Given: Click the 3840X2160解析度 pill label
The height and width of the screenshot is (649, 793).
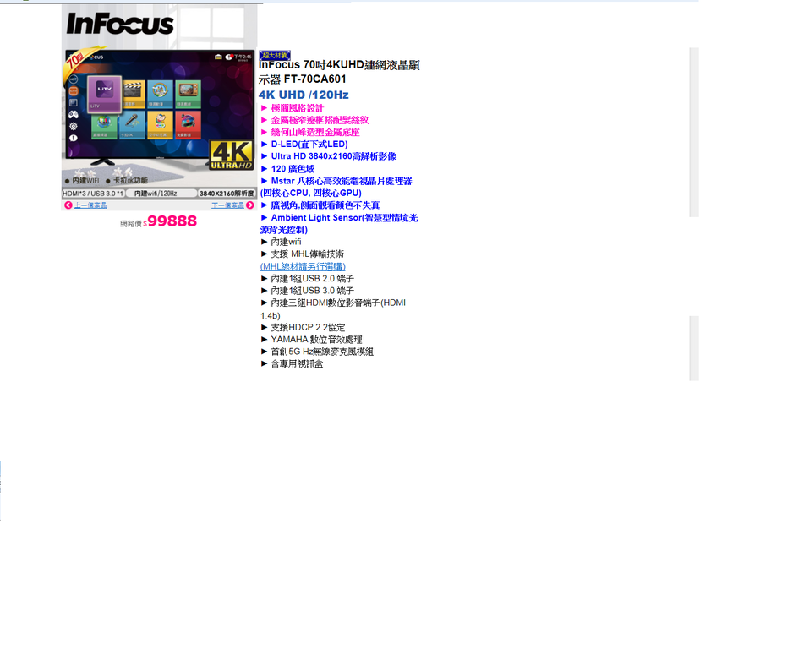Looking at the screenshot, I should pyautogui.click(x=227, y=194).
